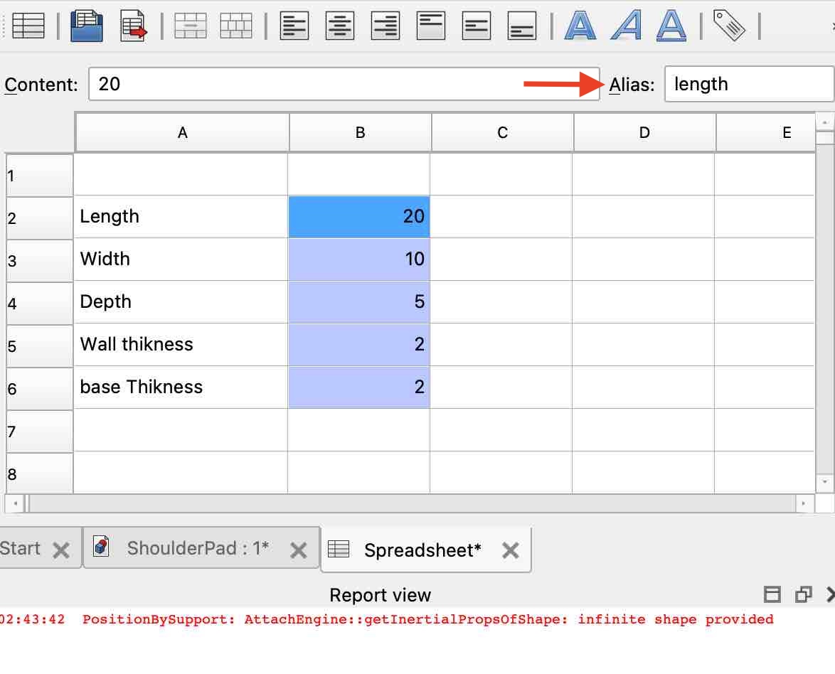
Task: Select the Width value cell containing 10
Action: (359, 259)
